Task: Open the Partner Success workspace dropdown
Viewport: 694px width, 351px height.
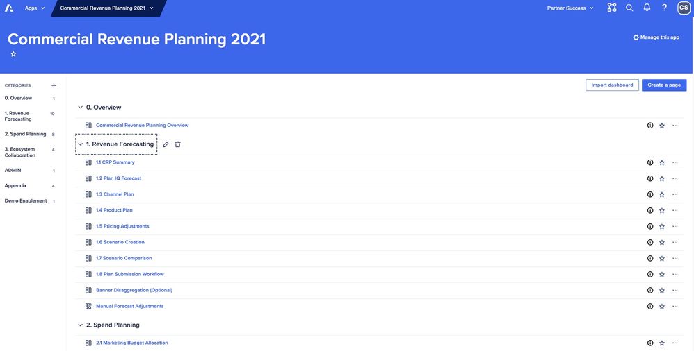Action: [570, 8]
